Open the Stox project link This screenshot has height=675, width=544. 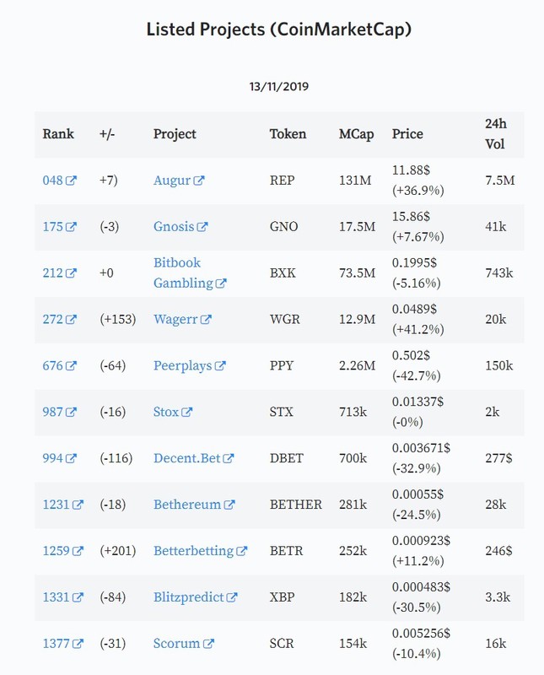(x=166, y=412)
